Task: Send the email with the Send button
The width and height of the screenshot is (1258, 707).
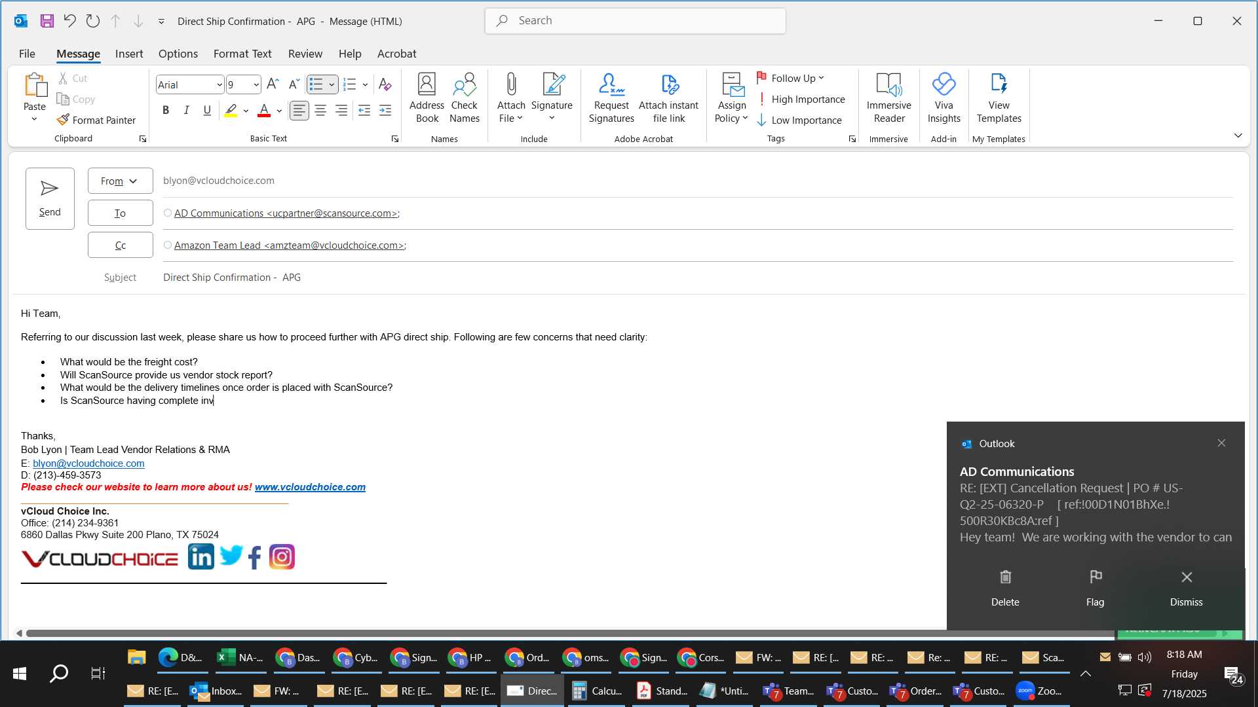Action: click(50, 198)
